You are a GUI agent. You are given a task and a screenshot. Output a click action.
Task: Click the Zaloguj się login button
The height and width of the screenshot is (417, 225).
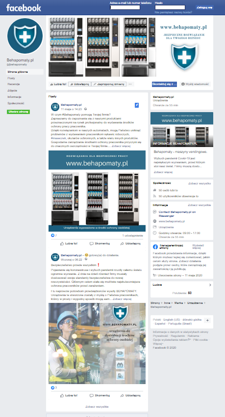[x=204, y=7]
